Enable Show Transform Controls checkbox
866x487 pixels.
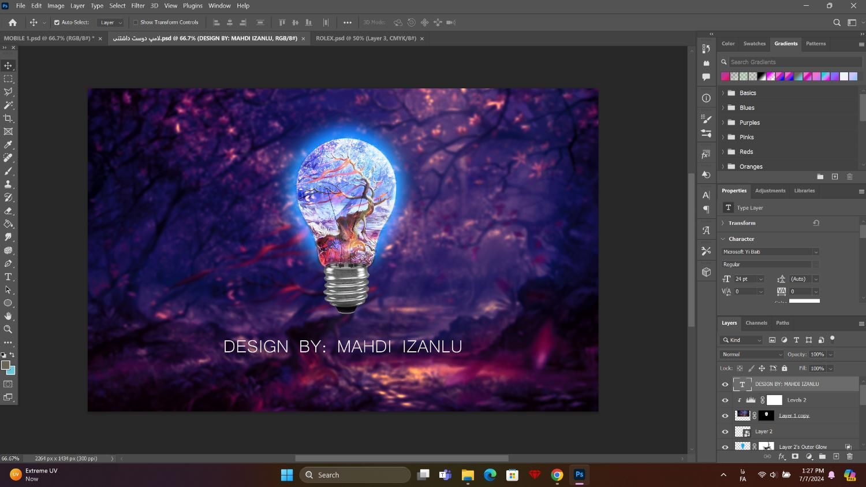pyautogui.click(x=136, y=23)
